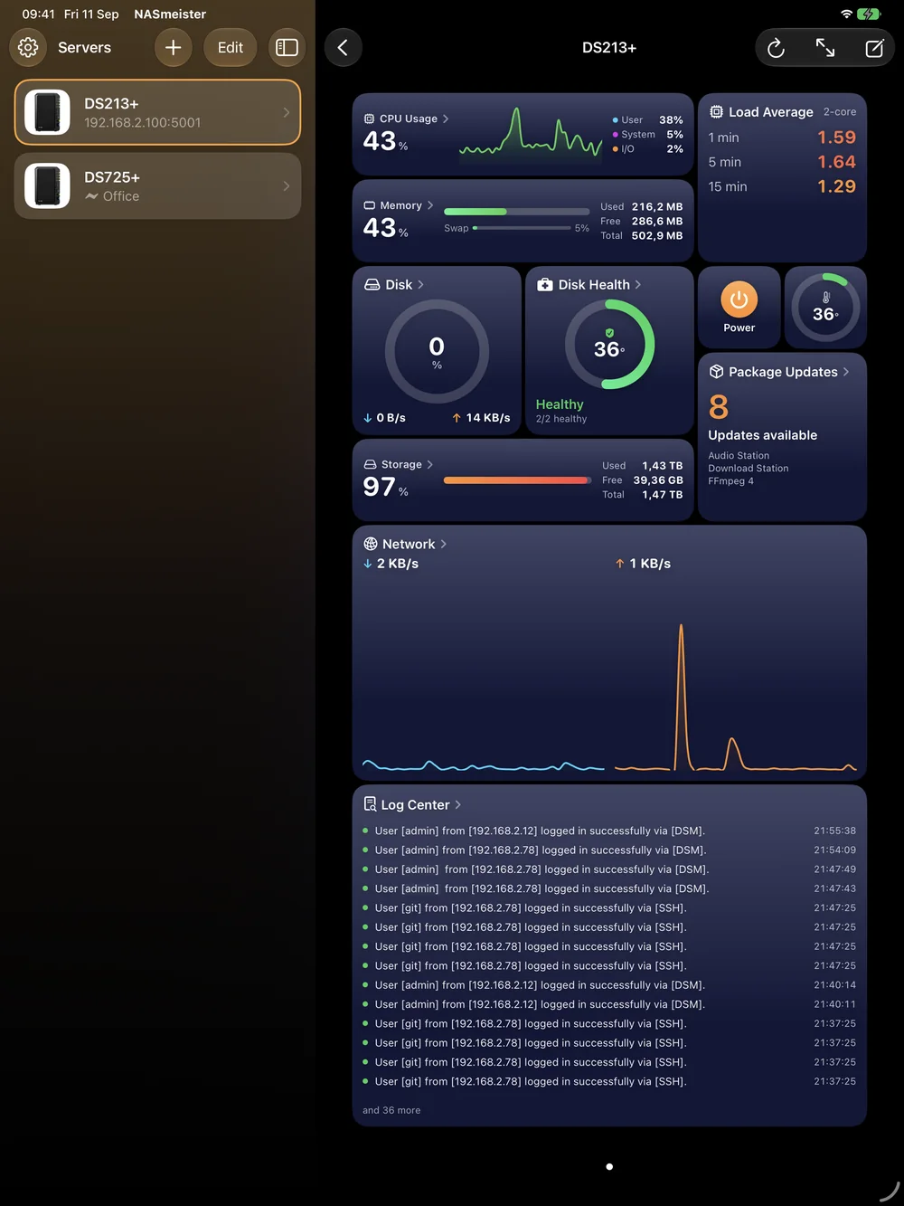Image resolution: width=904 pixels, height=1206 pixels.
Task: Open Storage details
Action: (x=399, y=464)
